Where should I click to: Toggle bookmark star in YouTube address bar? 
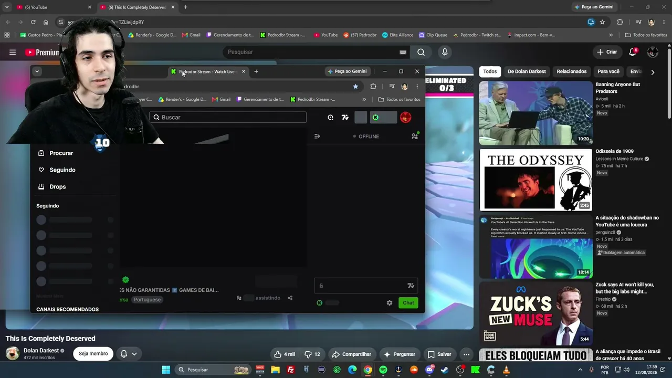tap(602, 22)
